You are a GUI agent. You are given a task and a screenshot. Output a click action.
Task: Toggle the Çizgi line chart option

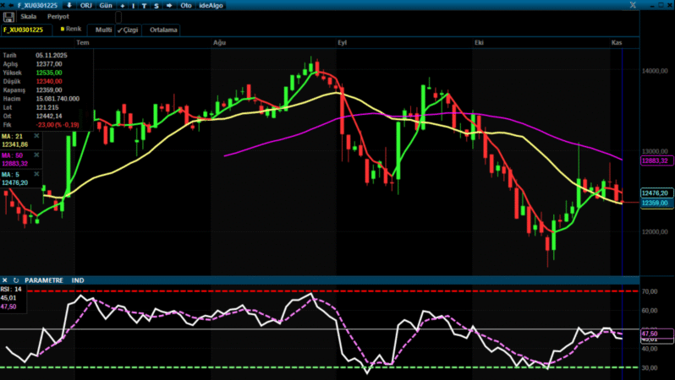(x=128, y=30)
